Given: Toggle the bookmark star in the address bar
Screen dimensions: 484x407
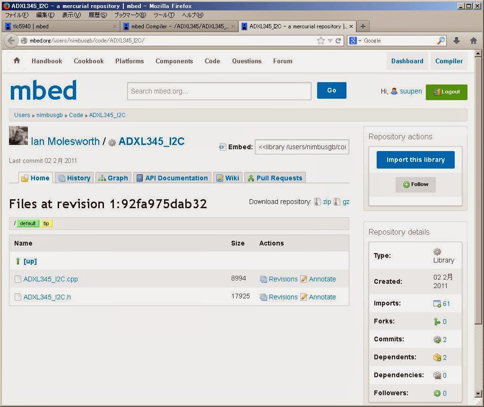Looking at the screenshot, I should click(x=320, y=41).
